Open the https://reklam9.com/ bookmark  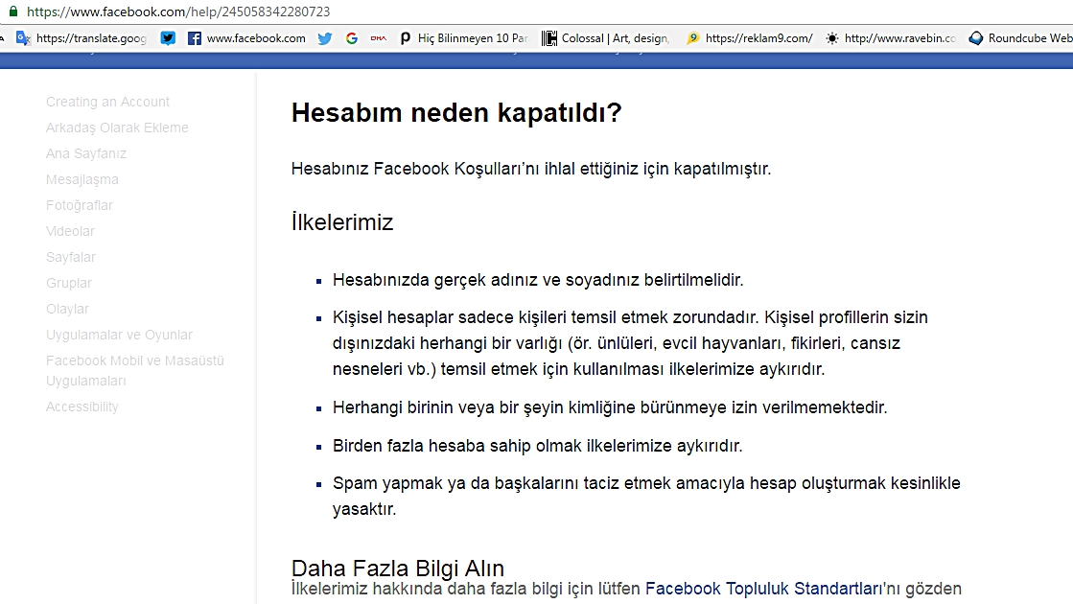(758, 38)
